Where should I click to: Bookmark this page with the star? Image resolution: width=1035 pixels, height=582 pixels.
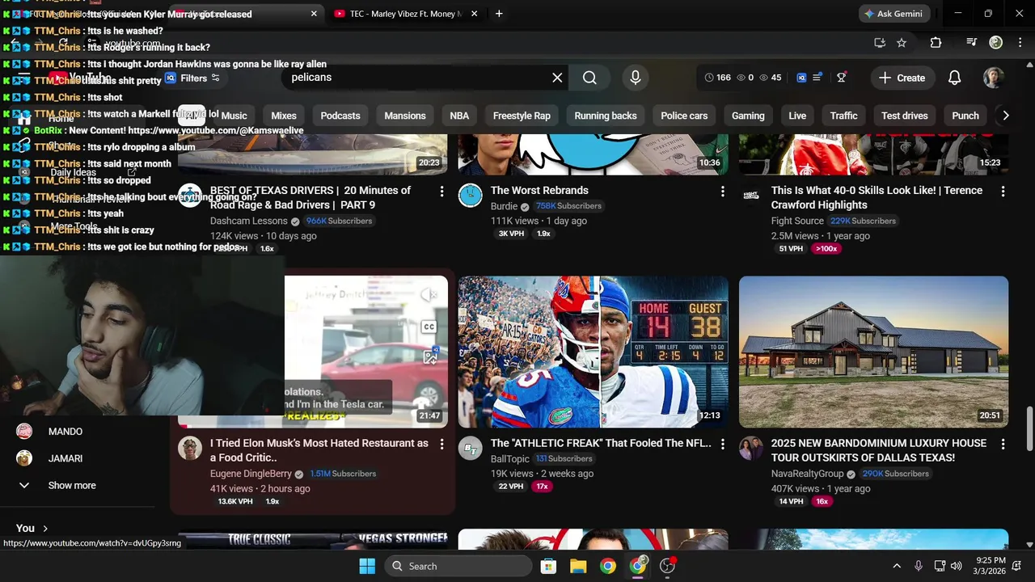tap(902, 43)
